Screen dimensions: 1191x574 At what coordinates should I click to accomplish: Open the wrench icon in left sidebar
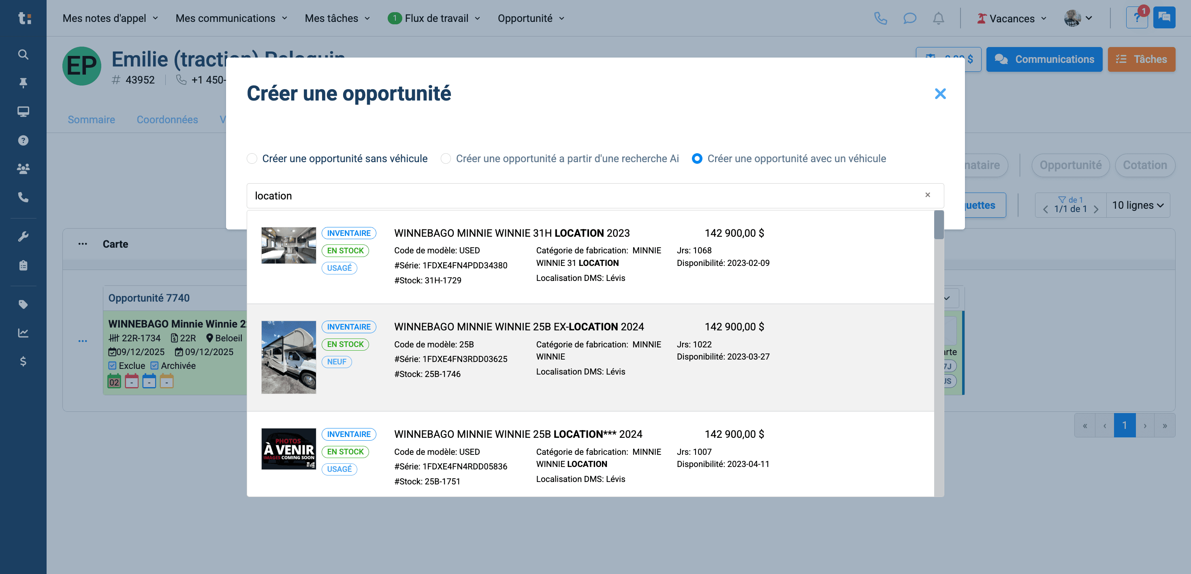click(23, 236)
